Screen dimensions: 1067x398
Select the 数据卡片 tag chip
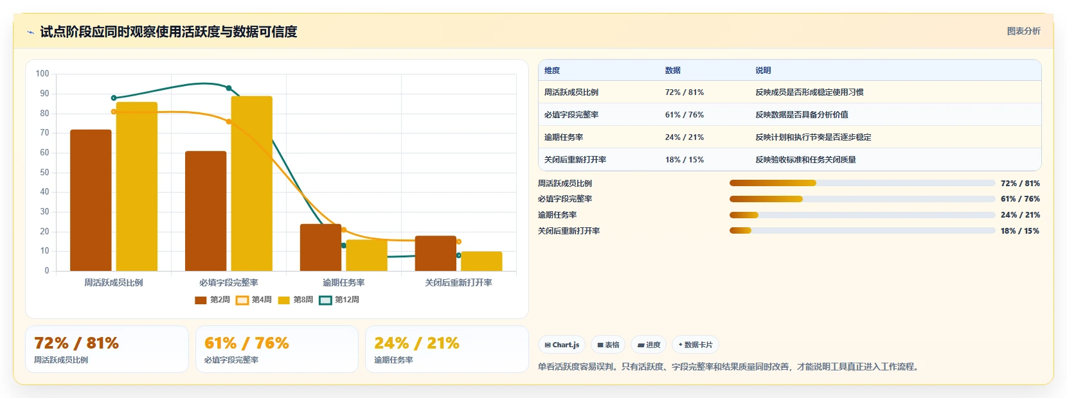click(x=695, y=345)
